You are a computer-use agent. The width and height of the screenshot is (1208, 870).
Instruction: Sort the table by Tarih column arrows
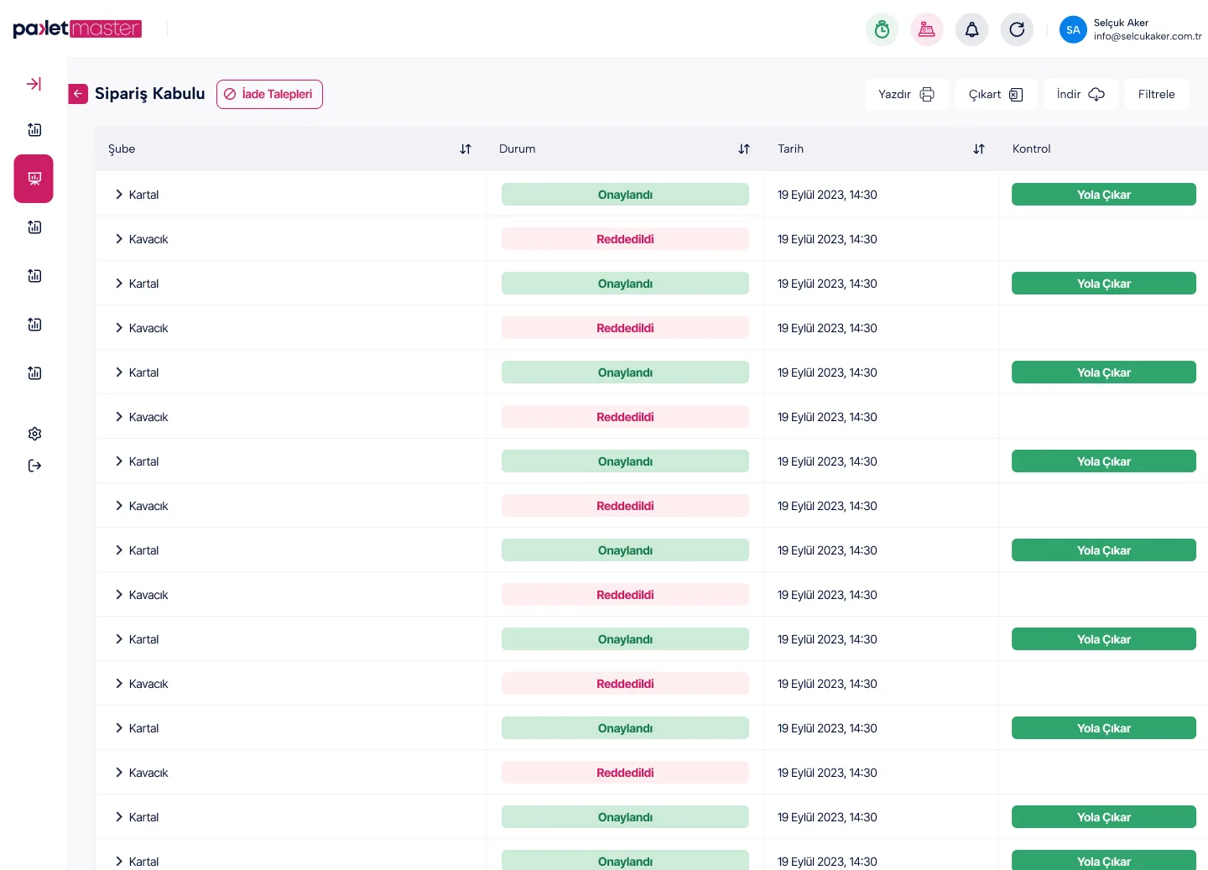pyautogui.click(x=979, y=149)
